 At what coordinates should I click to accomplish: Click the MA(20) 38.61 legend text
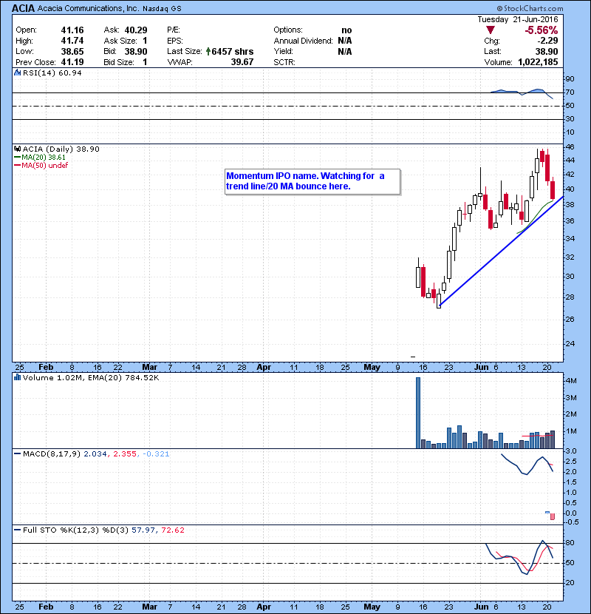click(x=44, y=157)
